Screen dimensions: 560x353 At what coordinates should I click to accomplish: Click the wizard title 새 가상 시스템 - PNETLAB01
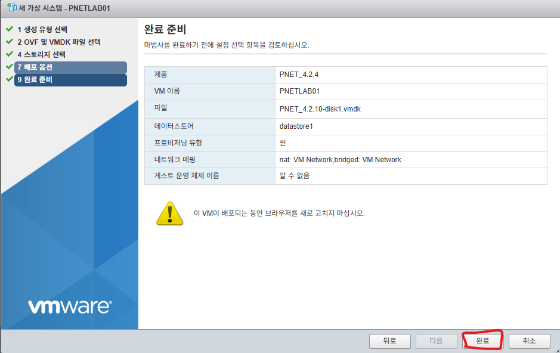tap(64, 8)
